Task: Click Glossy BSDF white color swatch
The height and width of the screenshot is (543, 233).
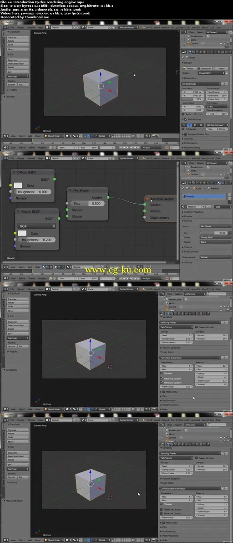Action: (x=22, y=233)
